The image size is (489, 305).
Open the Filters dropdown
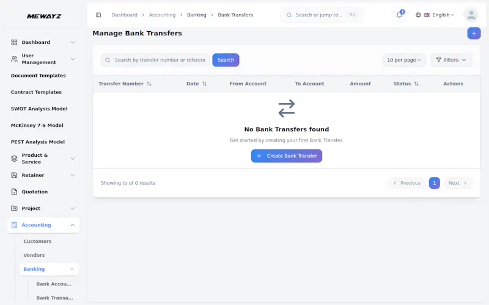[451, 60]
